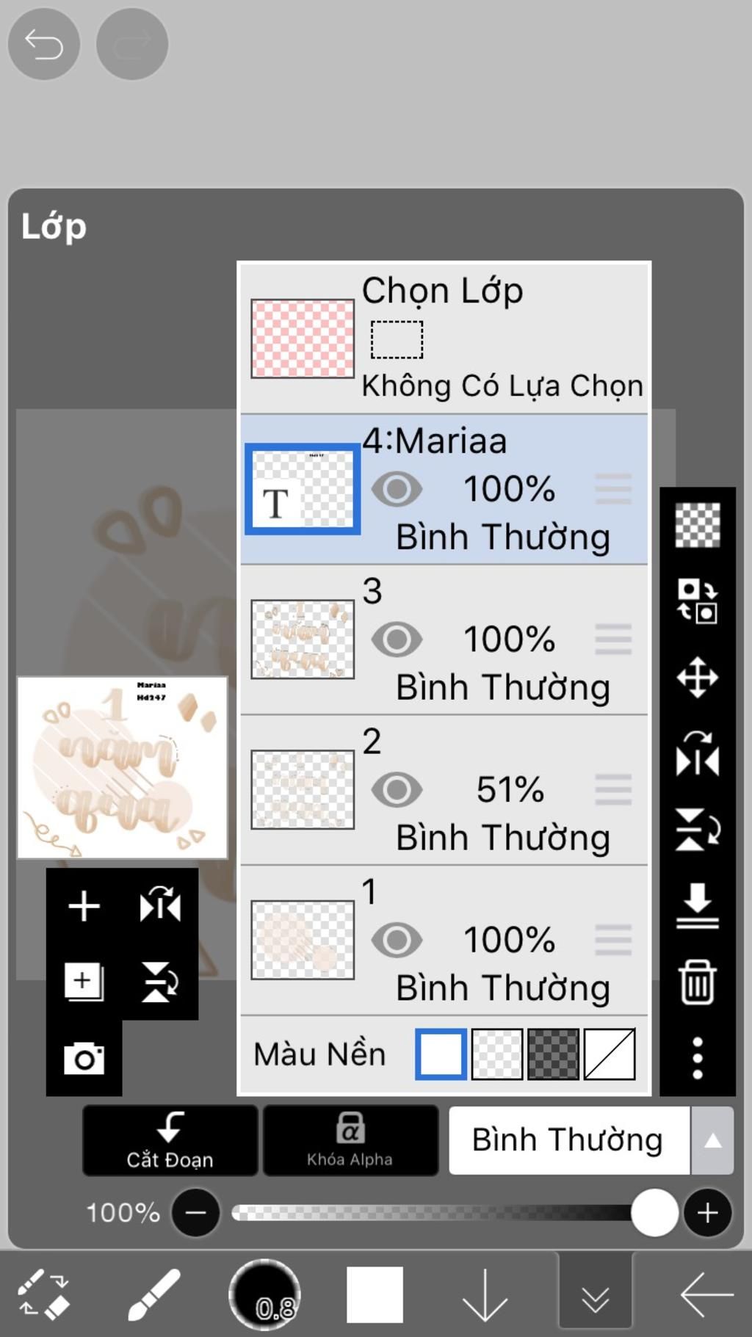Expand the blend mode arrow beside Bình Thường
Viewport: 752px width, 1337px height.
click(712, 1140)
